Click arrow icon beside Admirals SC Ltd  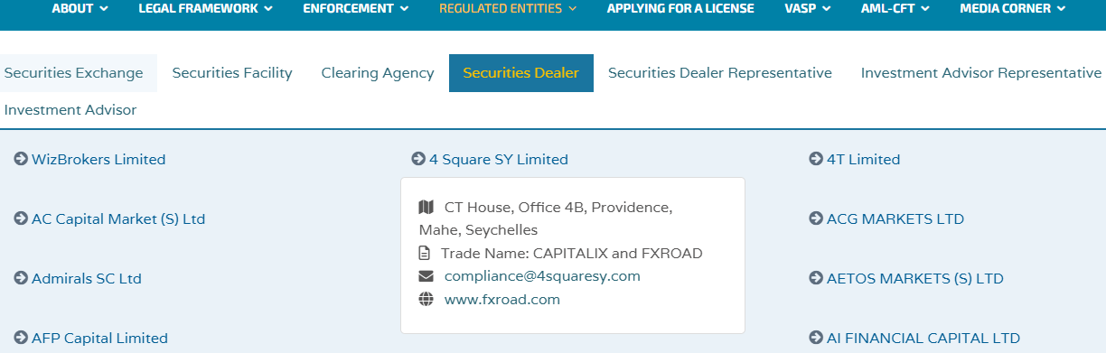[21, 278]
